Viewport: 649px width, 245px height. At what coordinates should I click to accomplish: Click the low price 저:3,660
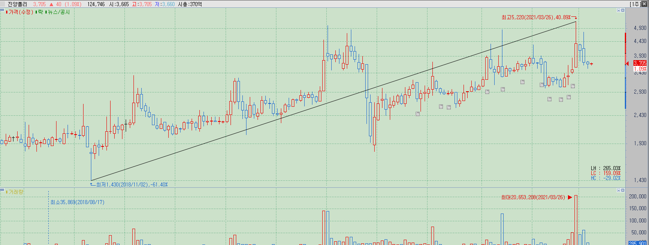click(165, 4)
